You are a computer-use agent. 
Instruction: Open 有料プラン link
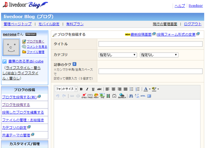click(x=75, y=24)
